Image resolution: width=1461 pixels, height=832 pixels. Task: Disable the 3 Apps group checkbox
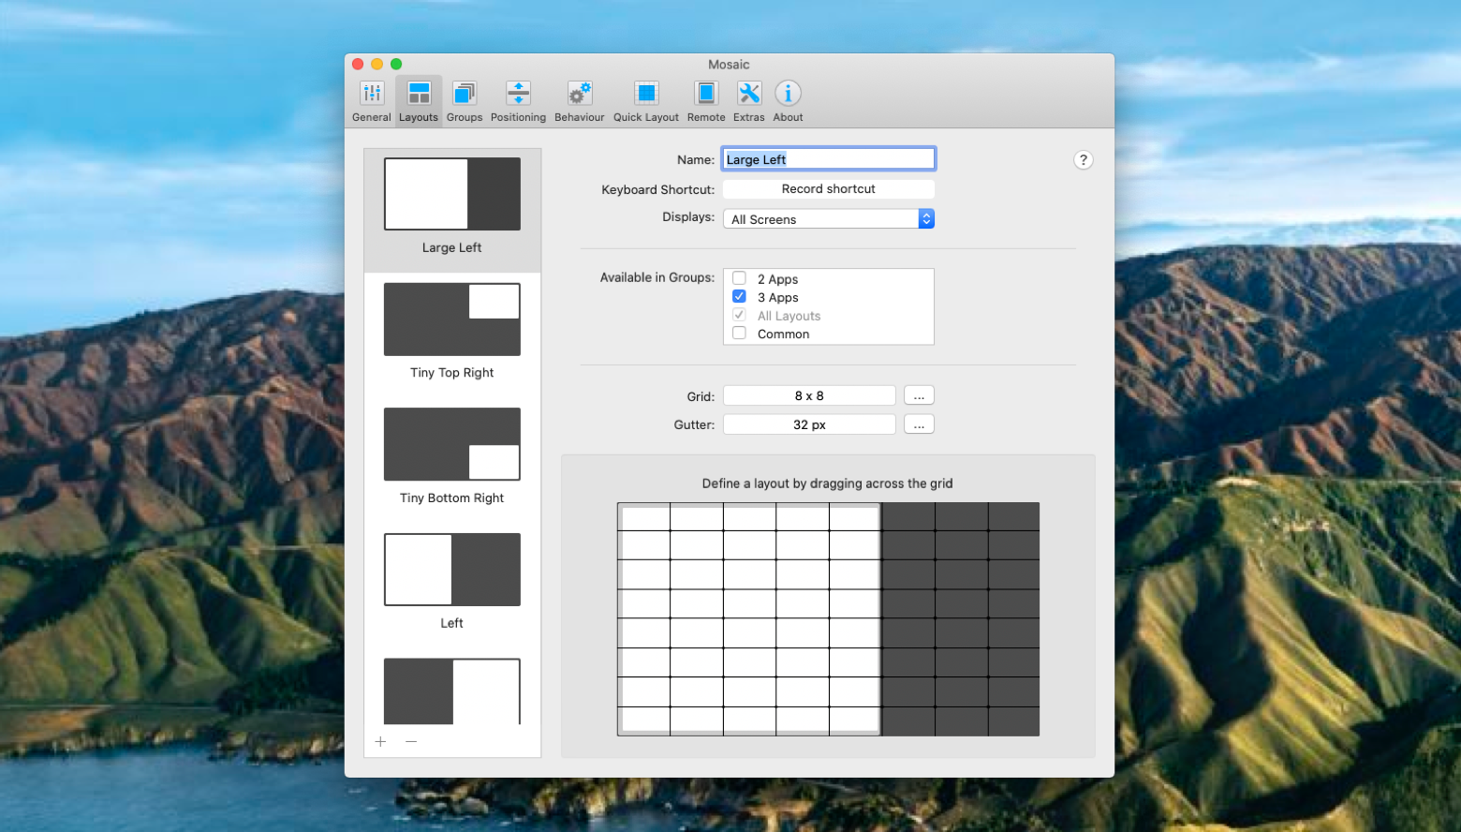coord(739,296)
